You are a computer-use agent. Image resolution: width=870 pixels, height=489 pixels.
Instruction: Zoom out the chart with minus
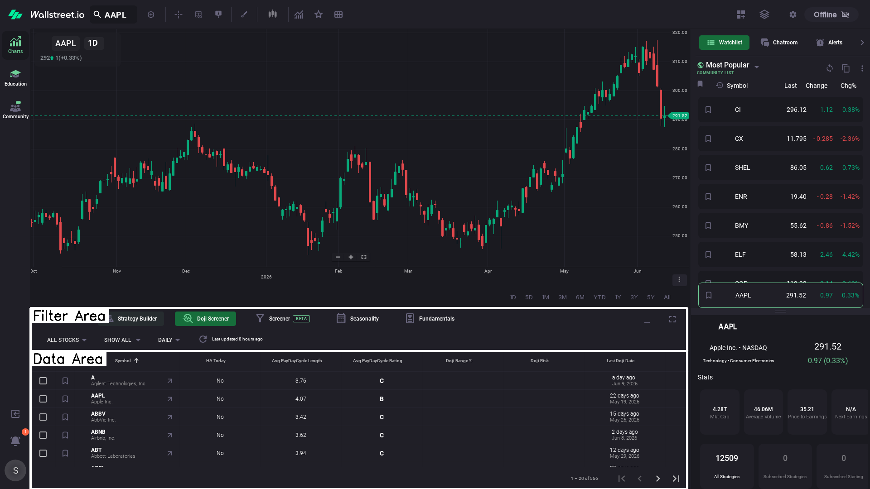tap(338, 257)
